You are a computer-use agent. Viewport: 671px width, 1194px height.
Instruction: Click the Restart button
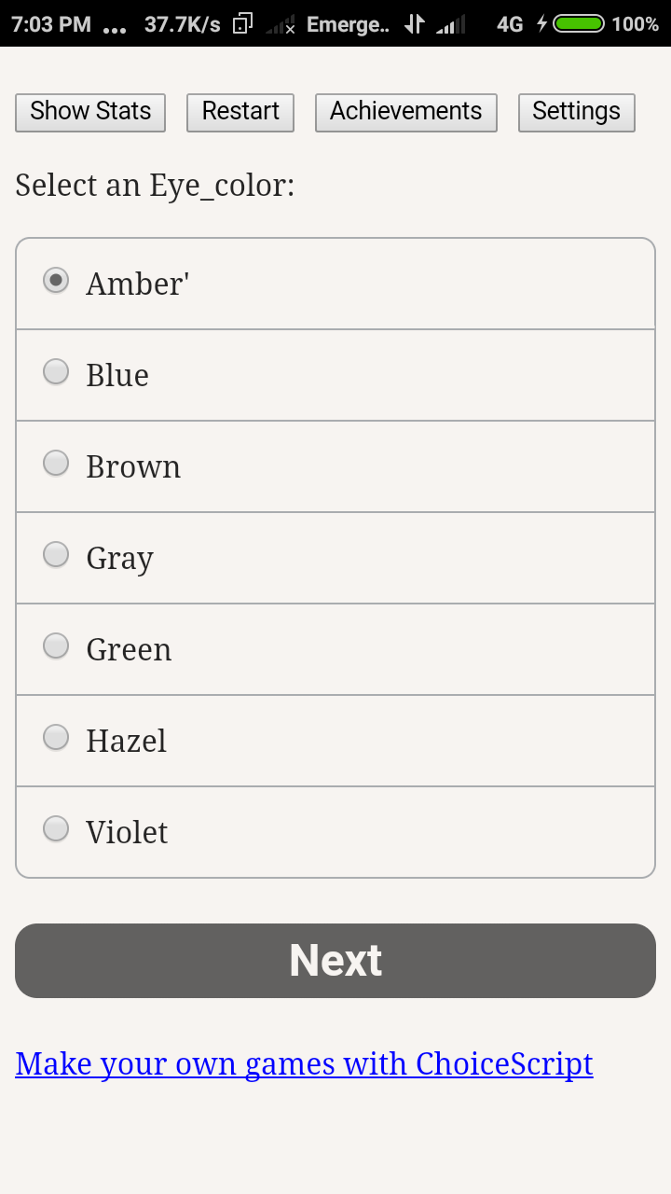pos(240,112)
